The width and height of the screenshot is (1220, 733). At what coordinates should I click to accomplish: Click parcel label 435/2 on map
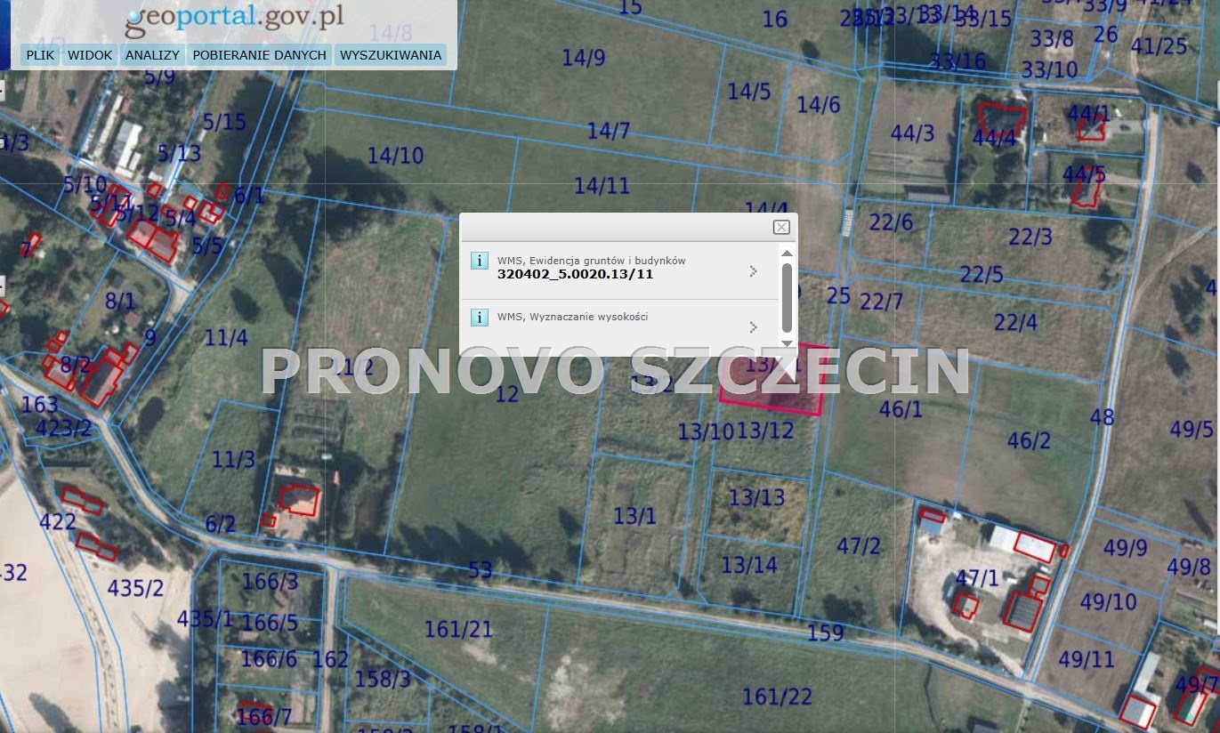point(135,588)
